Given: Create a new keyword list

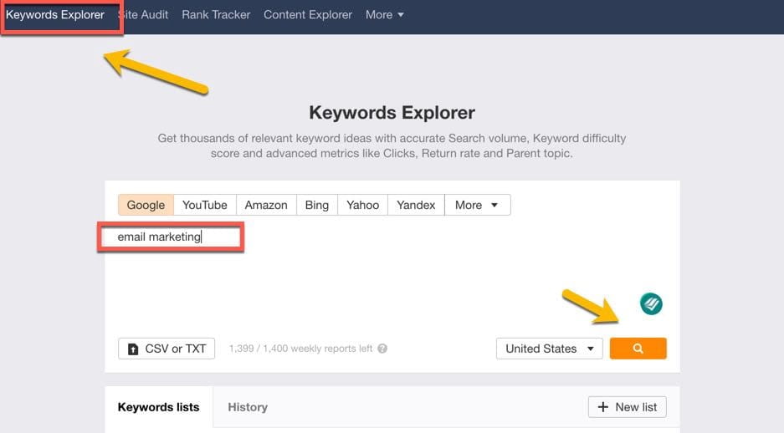Looking at the screenshot, I should pyautogui.click(x=627, y=407).
